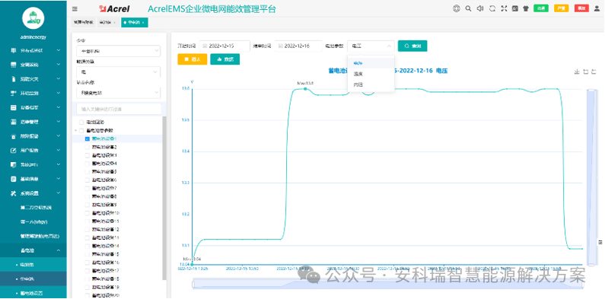Open the battery parameter dropdown showing 电压

pyautogui.click(x=371, y=46)
